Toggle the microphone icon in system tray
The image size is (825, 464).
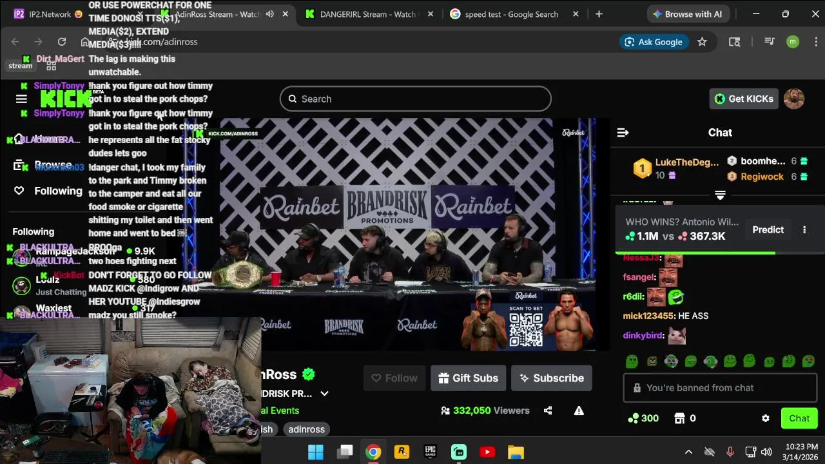(730, 452)
